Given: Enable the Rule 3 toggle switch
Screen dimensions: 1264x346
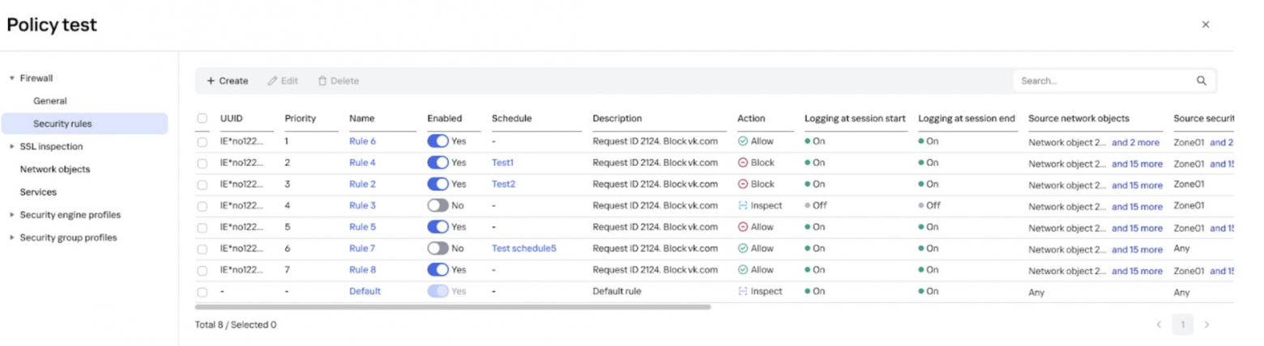Looking at the screenshot, I should 438,205.
